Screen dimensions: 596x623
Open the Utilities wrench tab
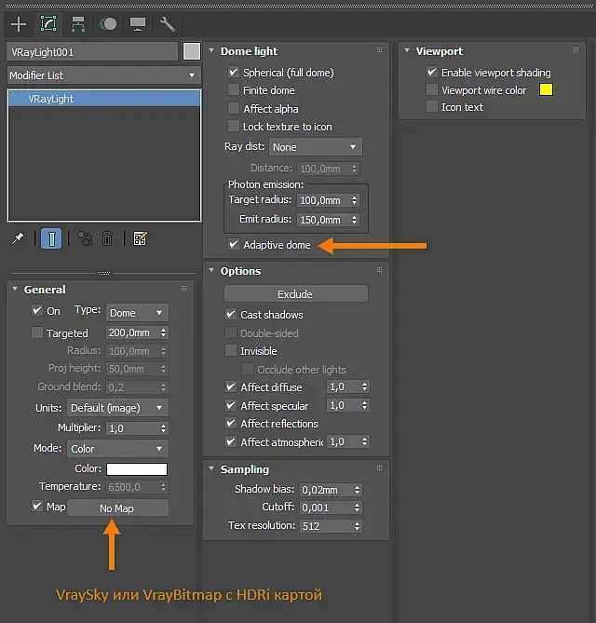[x=168, y=24]
